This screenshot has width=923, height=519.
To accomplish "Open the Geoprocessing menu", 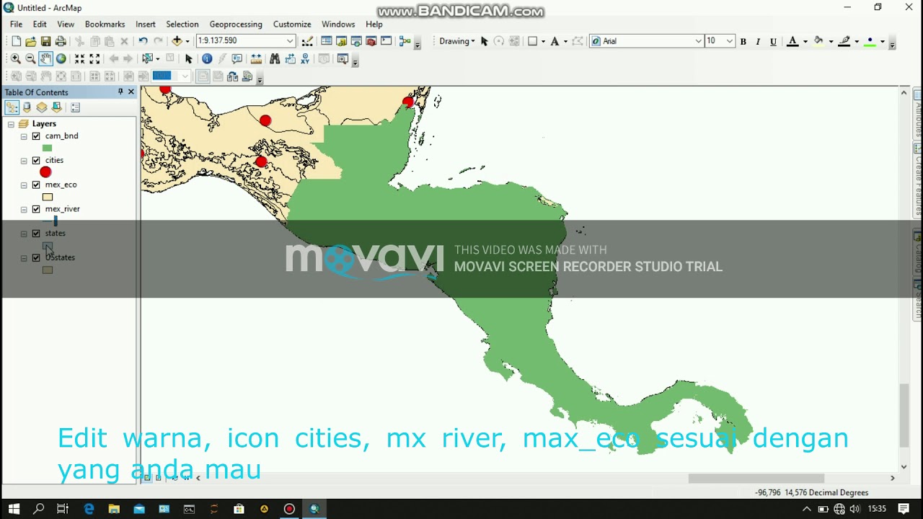I will pyautogui.click(x=236, y=24).
